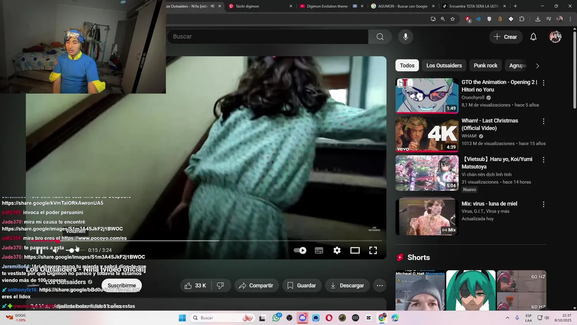Click the video progress bar
The height and width of the screenshot is (325, 577).
click(x=206, y=241)
